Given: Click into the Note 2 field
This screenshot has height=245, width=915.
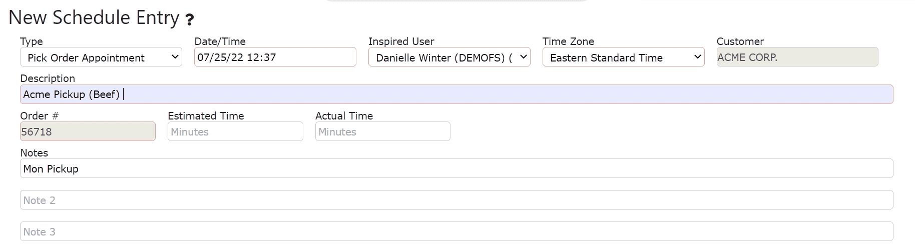Looking at the screenshot, I should [x=456, y=200].
